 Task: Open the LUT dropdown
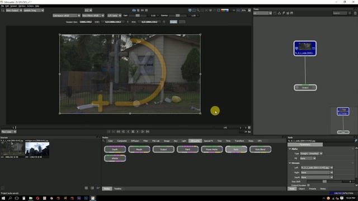tap(114, 16)
